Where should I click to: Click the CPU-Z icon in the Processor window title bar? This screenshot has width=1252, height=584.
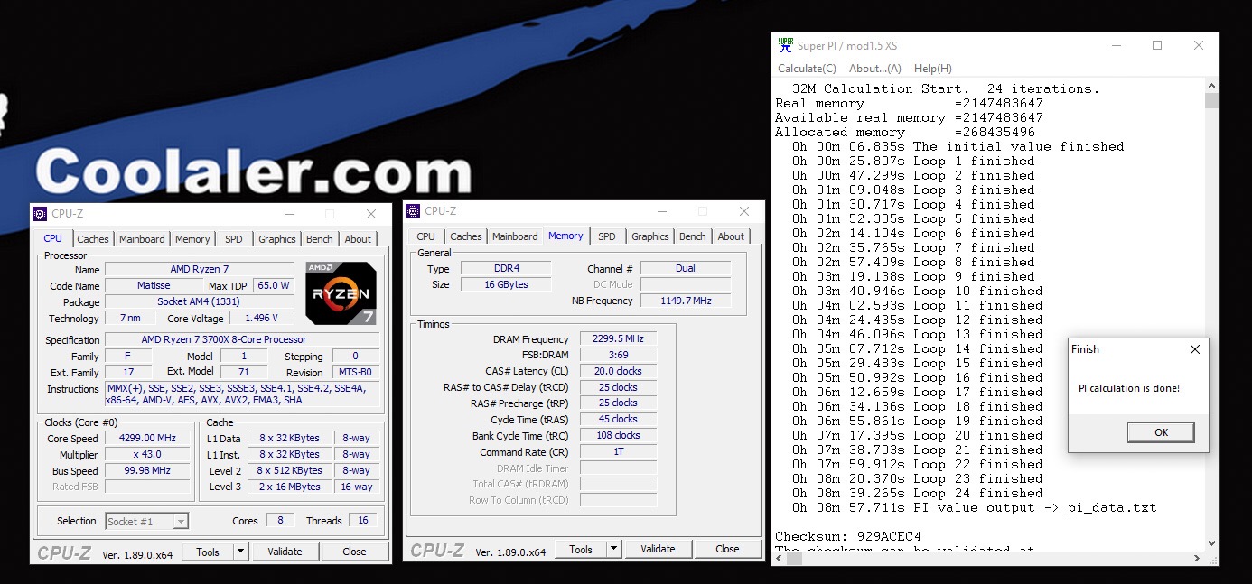(x=40, y=214)
